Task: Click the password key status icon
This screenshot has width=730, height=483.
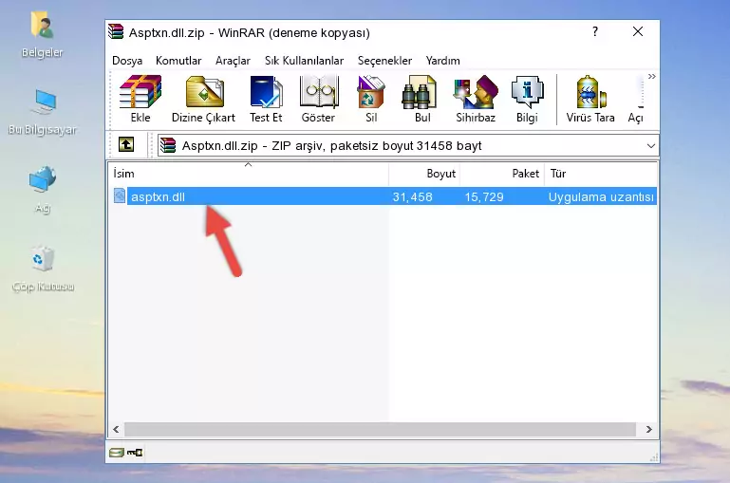Action: [x=135, y=453]
